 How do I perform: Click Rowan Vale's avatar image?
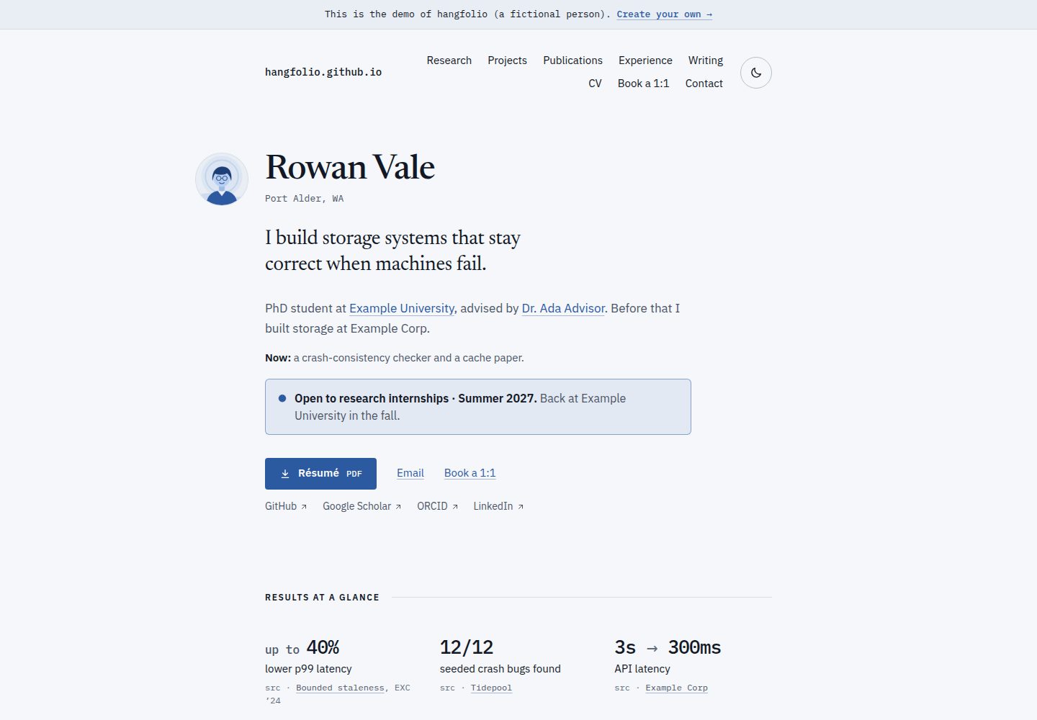[222, 179]
